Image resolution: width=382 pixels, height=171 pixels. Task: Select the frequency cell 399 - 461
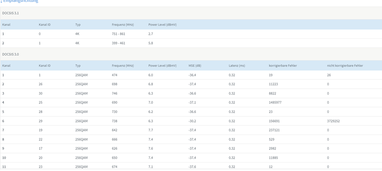click(118, 43)
